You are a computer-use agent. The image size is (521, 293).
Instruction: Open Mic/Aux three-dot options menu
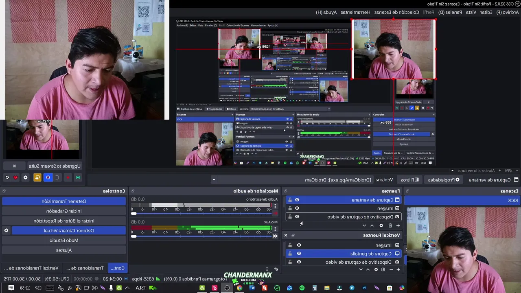point(275,229)
